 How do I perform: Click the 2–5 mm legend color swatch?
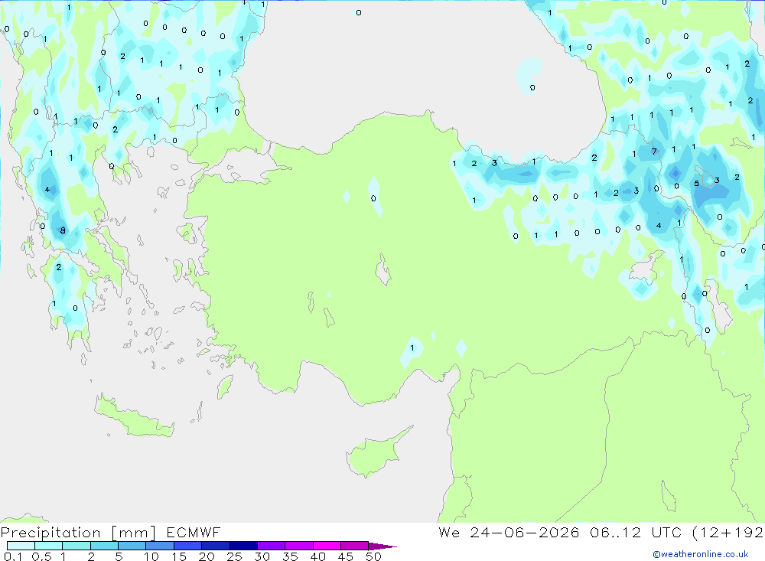click(x=104, y=546)
